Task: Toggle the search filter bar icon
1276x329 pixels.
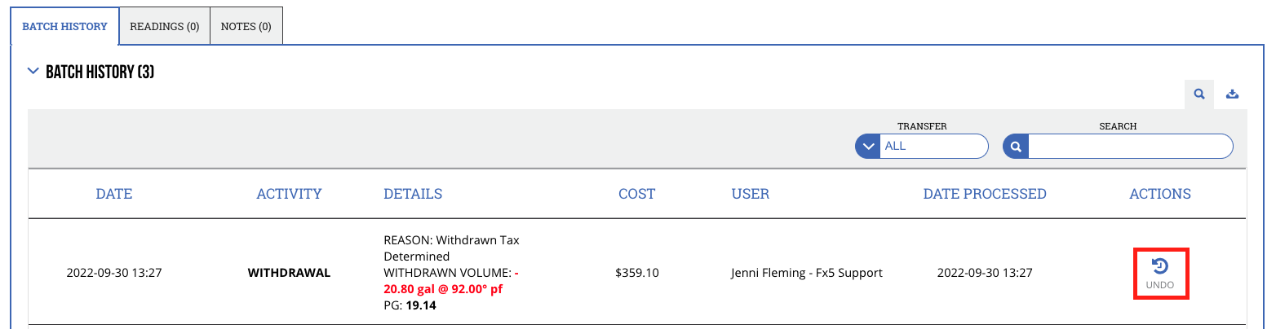Action: tap(1199, 94)
